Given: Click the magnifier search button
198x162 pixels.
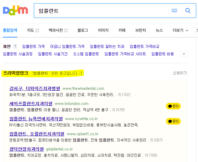Looking at the screenshot, I should (x=188, y=10).
